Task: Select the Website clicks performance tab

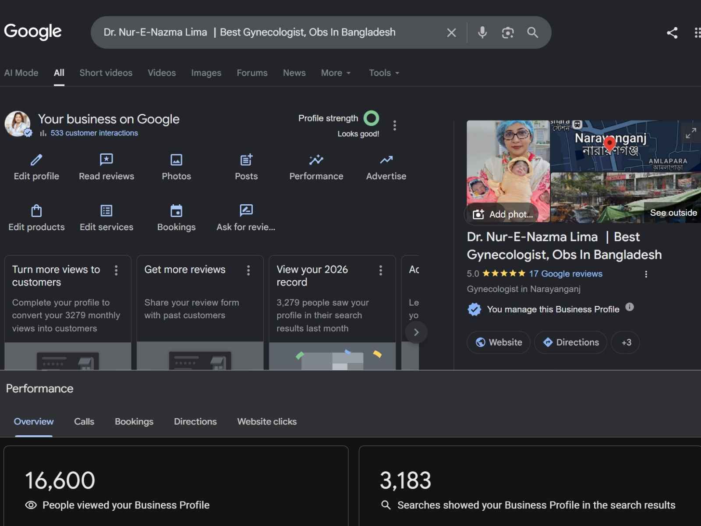Action: click(267, 422)
